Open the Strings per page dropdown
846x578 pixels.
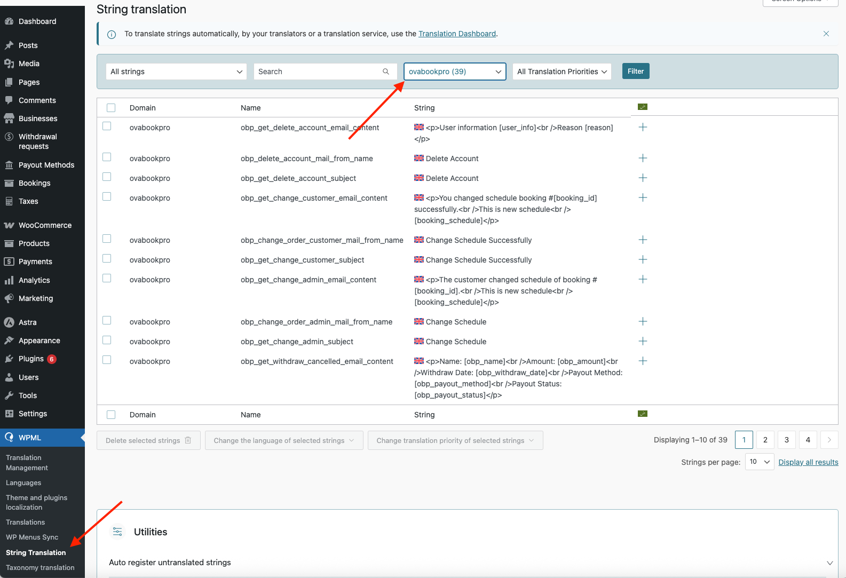tap(760, 462)
